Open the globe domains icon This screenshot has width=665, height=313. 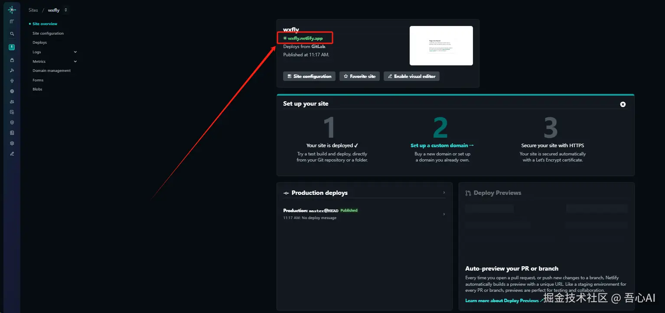pyautogui.click(x=12, y=91)
